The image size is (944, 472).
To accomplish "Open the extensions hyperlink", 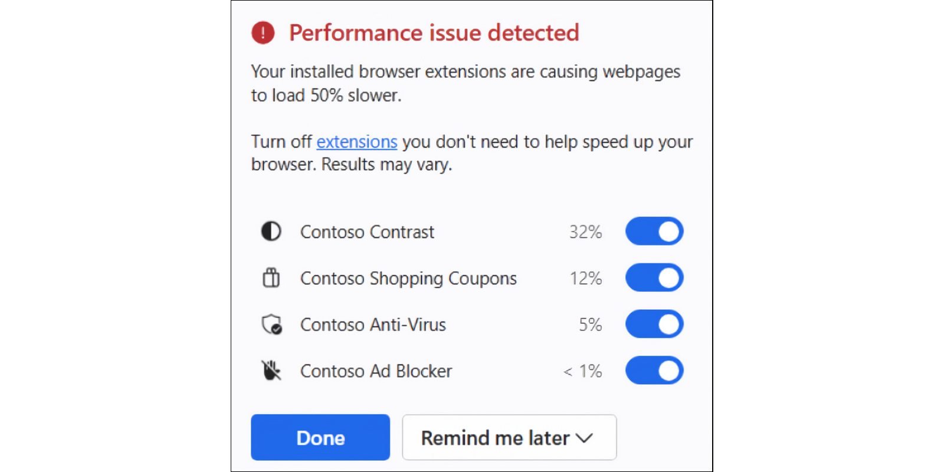I will (356, 142).
